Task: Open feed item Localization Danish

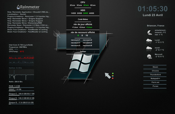Action: pos(17,14)
